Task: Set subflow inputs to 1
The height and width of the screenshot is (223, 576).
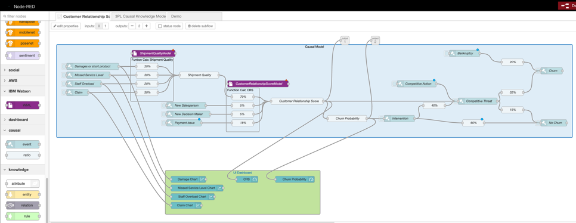Action: [x=105, y=26]
